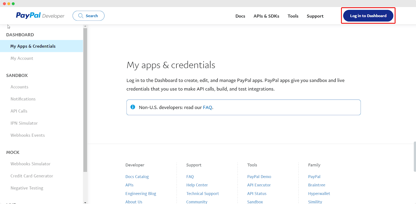Open About Us footer link
Screen dimensions: 416x204
tap(134, 202)
